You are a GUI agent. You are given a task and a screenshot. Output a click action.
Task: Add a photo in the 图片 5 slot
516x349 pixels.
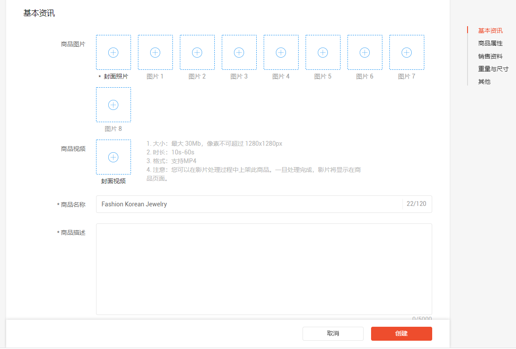tap(323, 52)
